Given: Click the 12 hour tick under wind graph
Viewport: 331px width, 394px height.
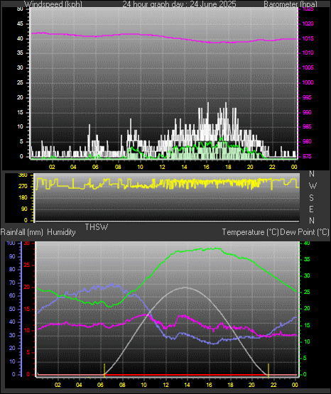Looking at the screenshot, I should click(x=162, y=167).
